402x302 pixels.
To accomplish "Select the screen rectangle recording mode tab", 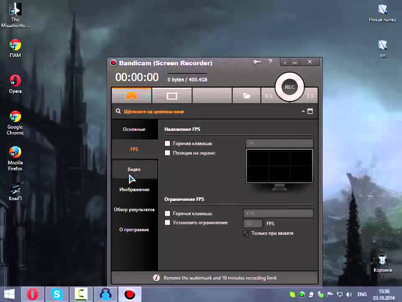I will [172, 96].
